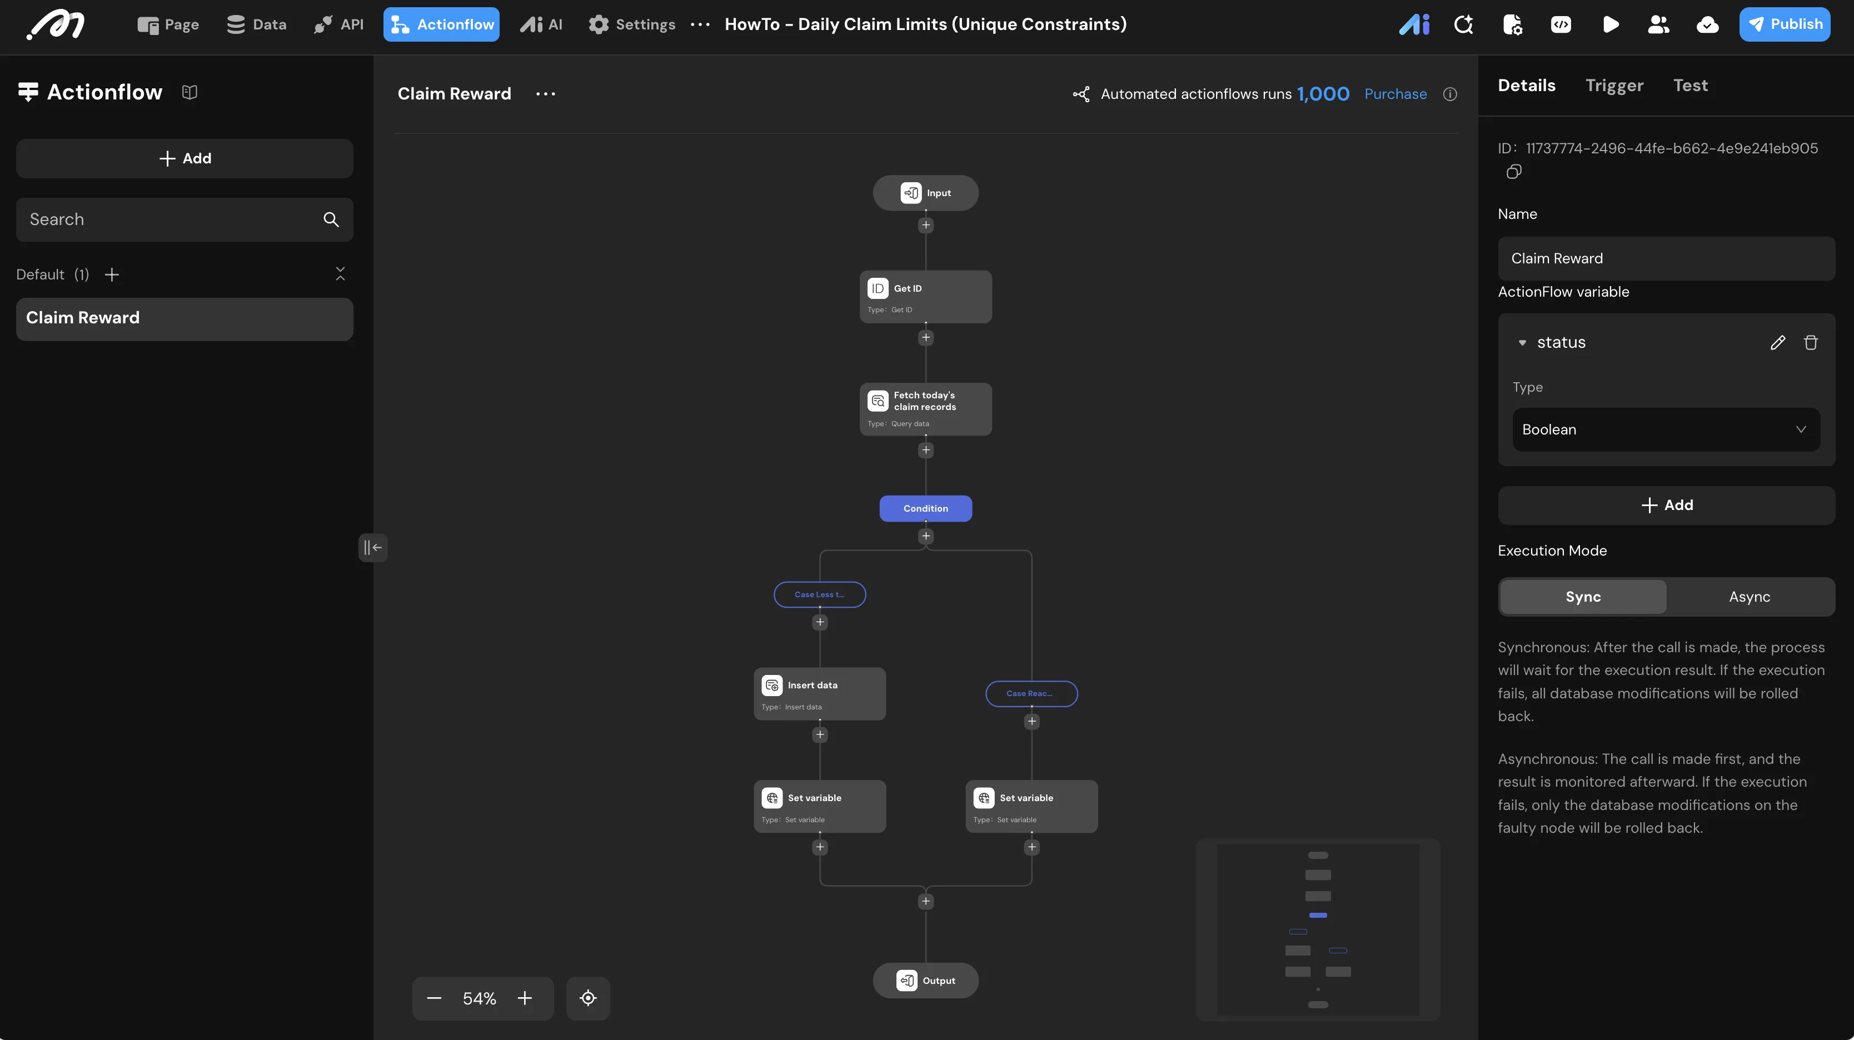Edit the Name field Claim Reward
This screenshot has height=1040, width=1854.
[1666, 258]
